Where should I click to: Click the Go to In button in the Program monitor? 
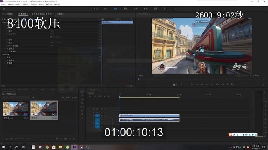coord(192,84)
